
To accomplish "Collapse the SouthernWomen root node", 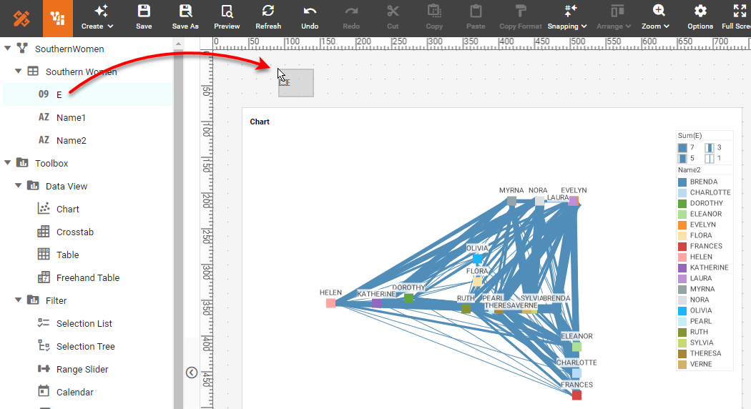I will pos(8,49).
